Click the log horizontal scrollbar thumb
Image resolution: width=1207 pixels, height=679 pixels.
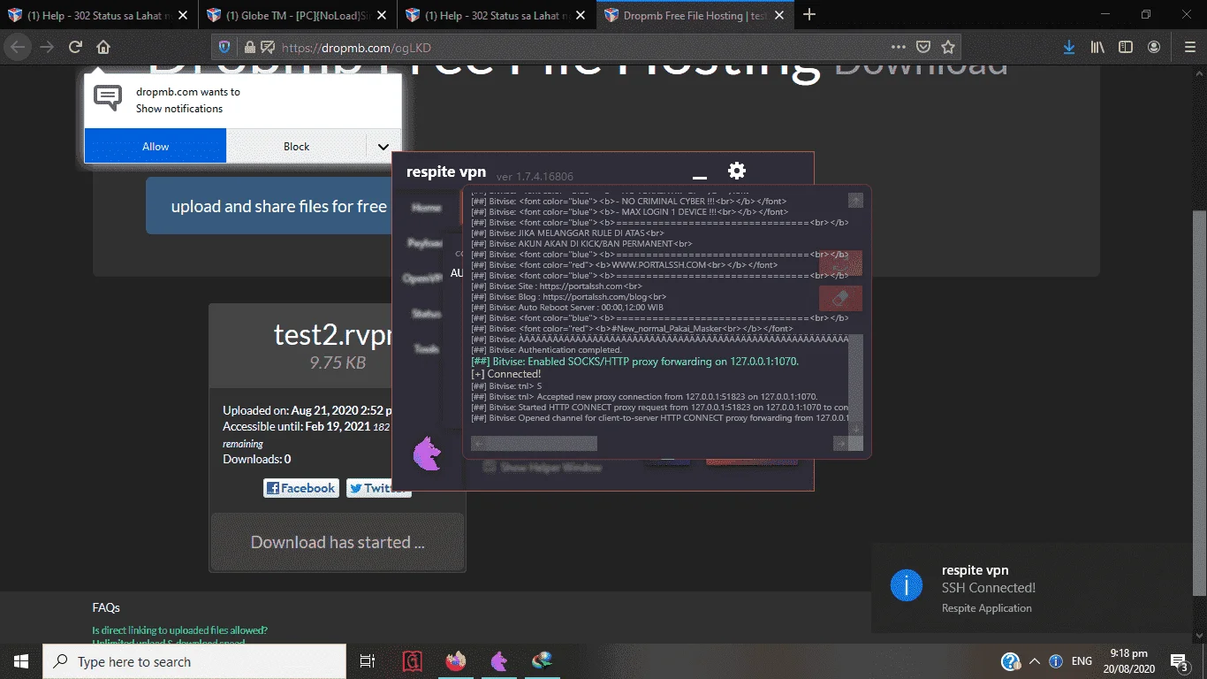(542, 443)
